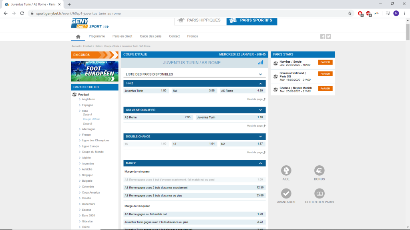Open the media control toolbar icon
Viewport: 410px width, 230px height.
click(x=388, y=13)
